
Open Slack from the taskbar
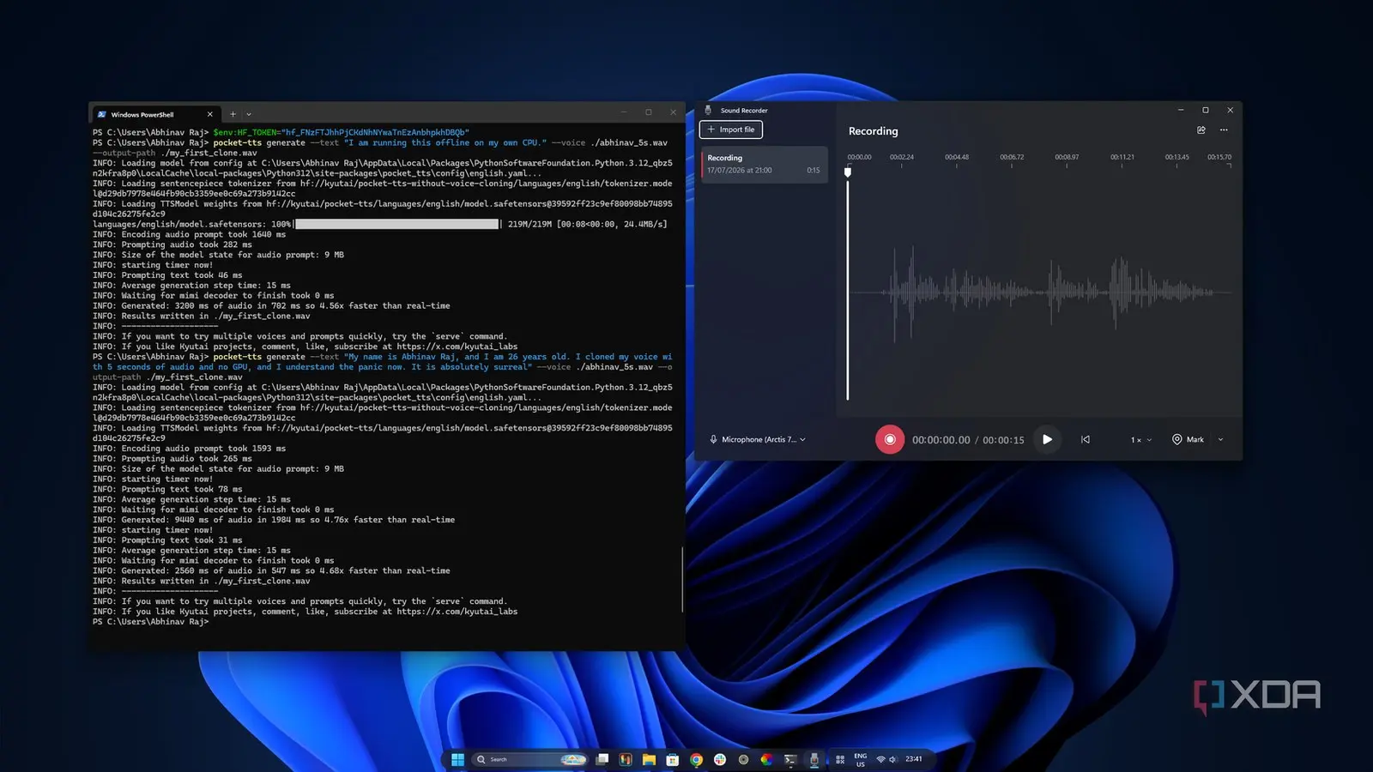(720, 759)
